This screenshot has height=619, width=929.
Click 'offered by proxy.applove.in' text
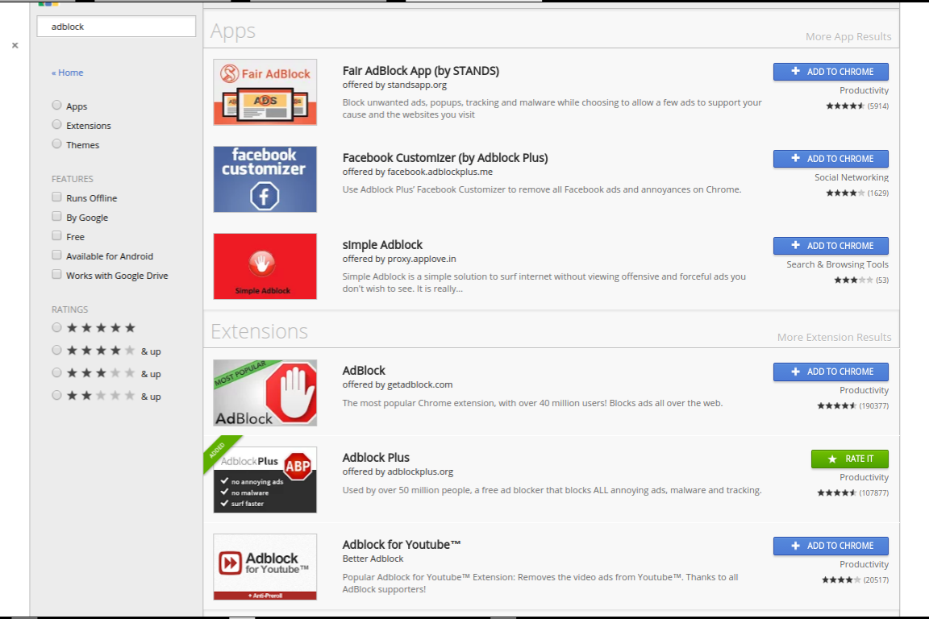[x=399, y=259]
